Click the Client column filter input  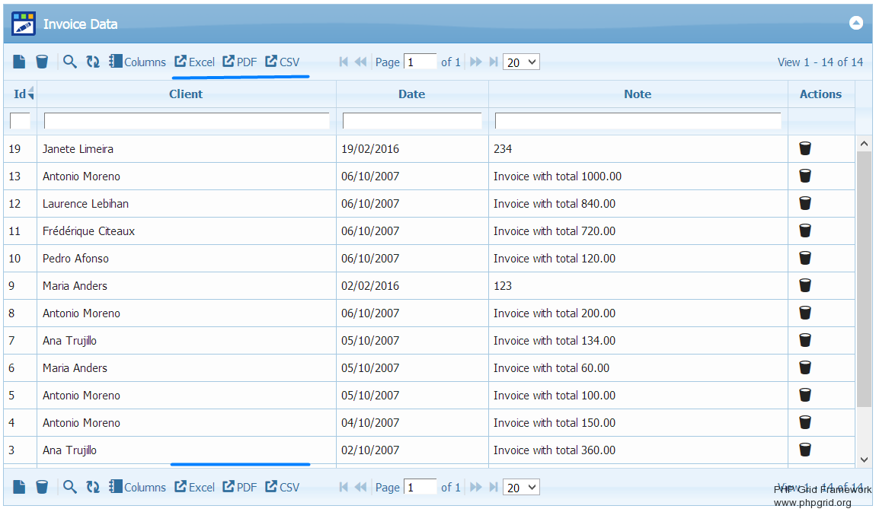187,121
